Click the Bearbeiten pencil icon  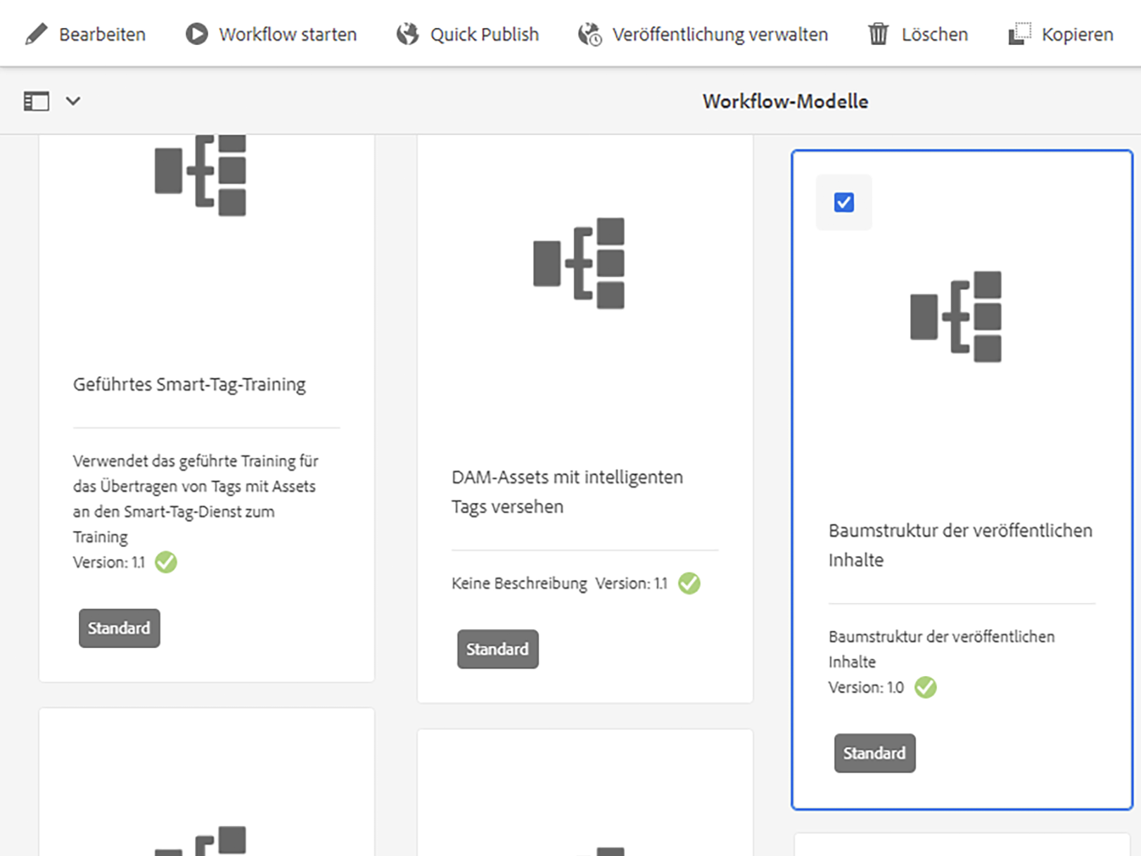pos(36,34)
